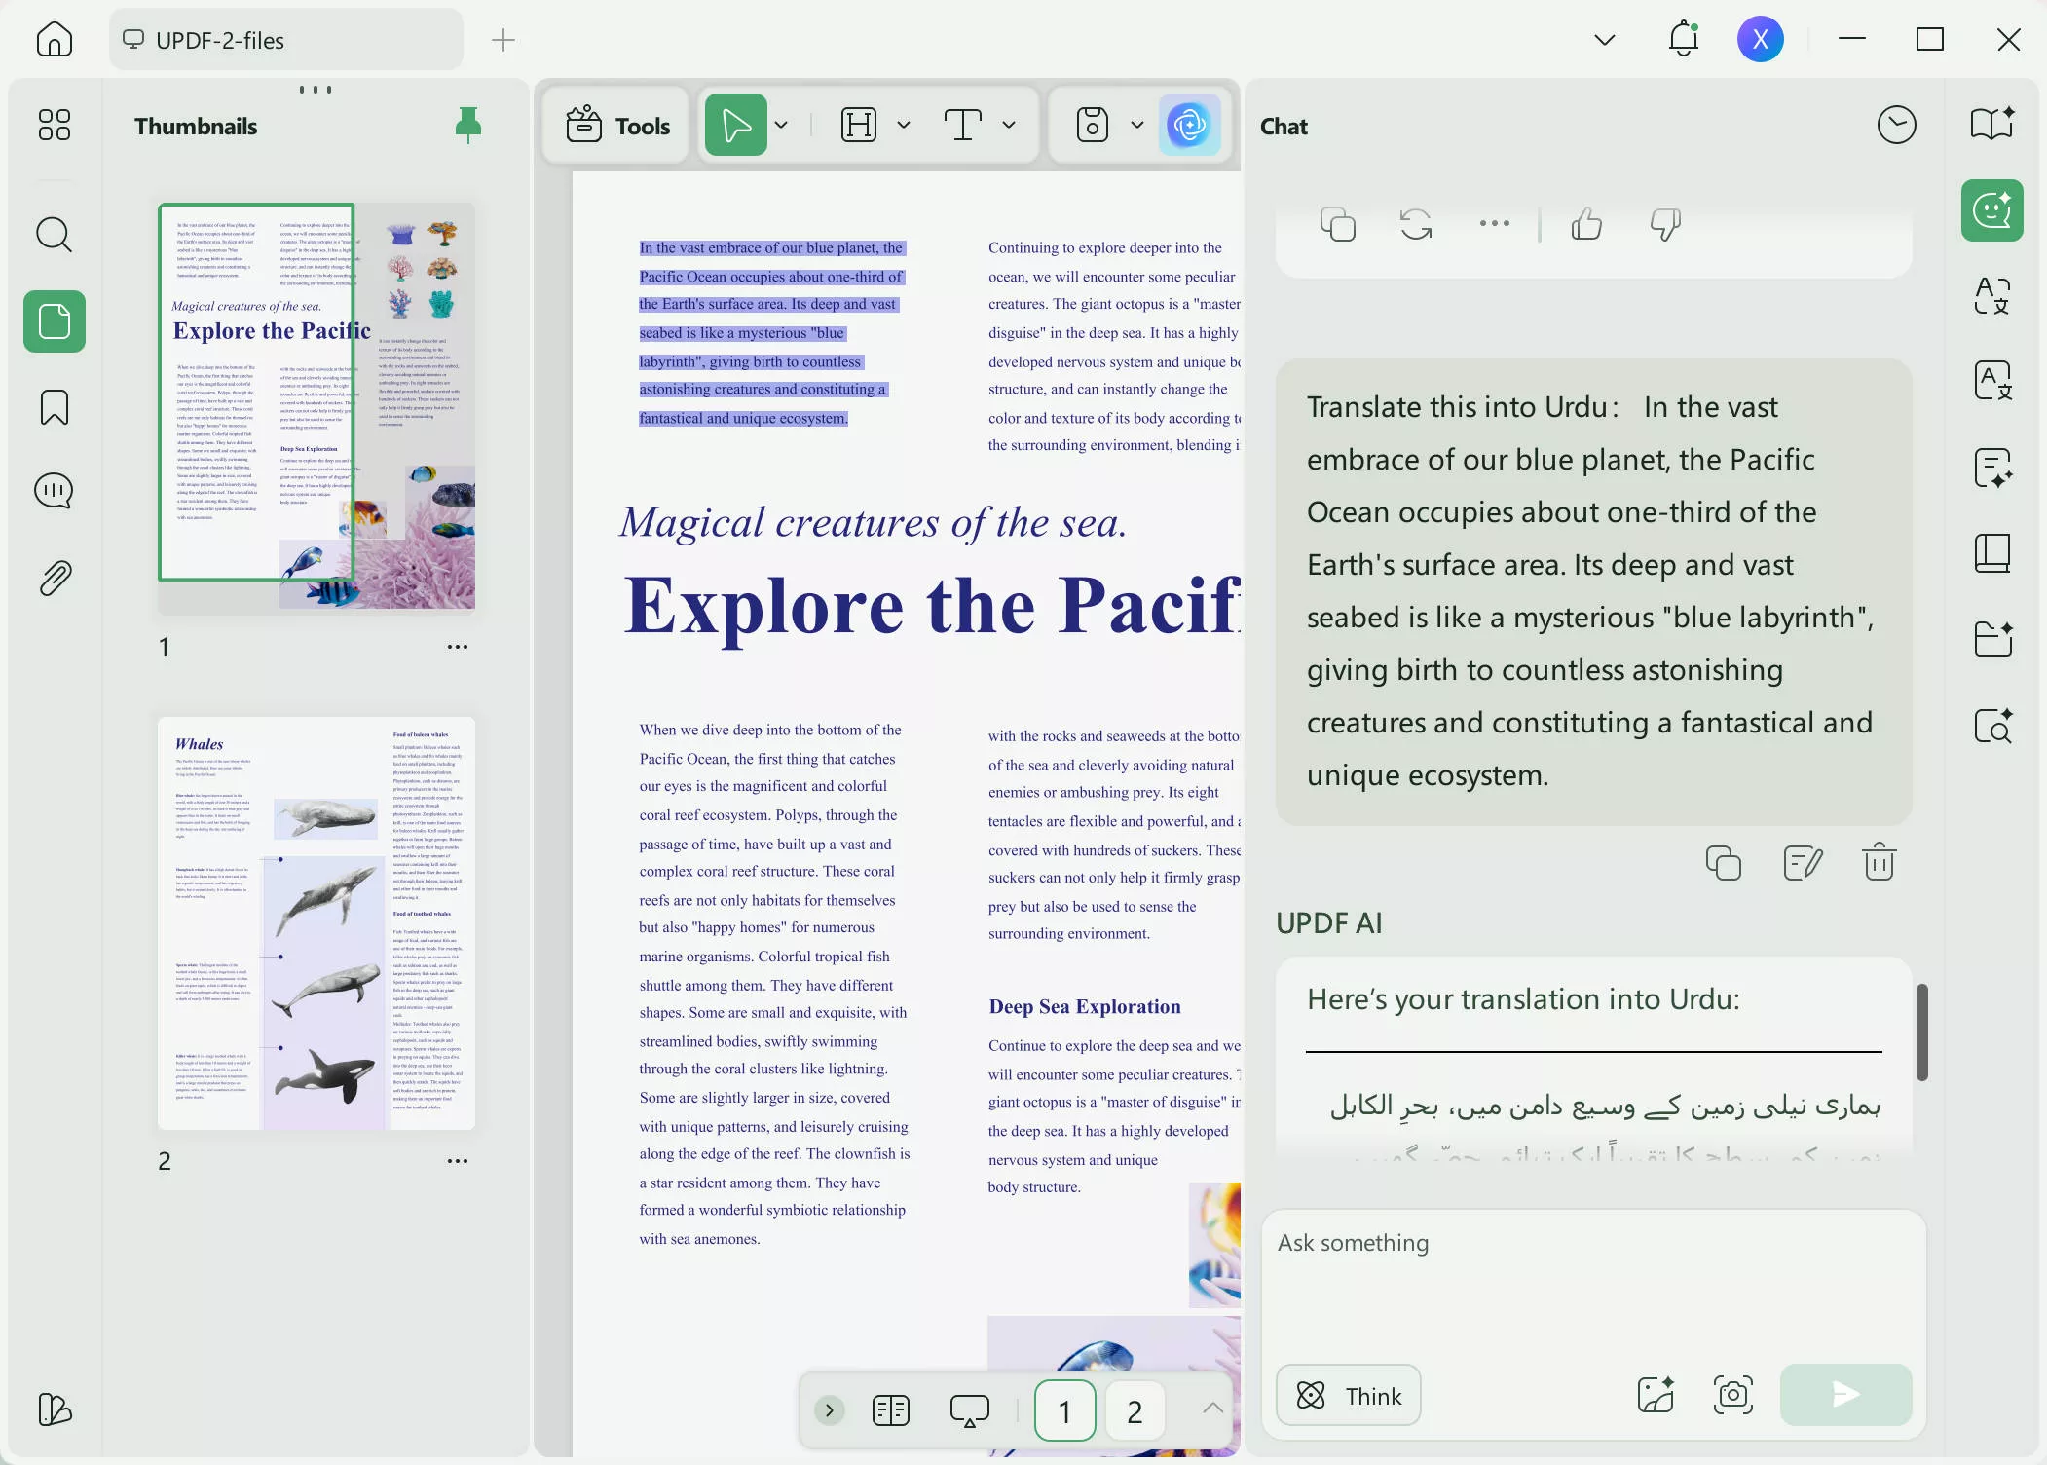Open the AI assistant icon in the toolbar

[1192, 125]
